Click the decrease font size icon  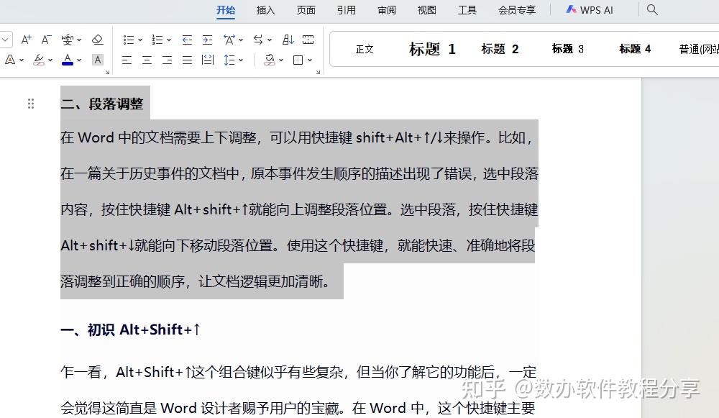[x=45, y=39]
